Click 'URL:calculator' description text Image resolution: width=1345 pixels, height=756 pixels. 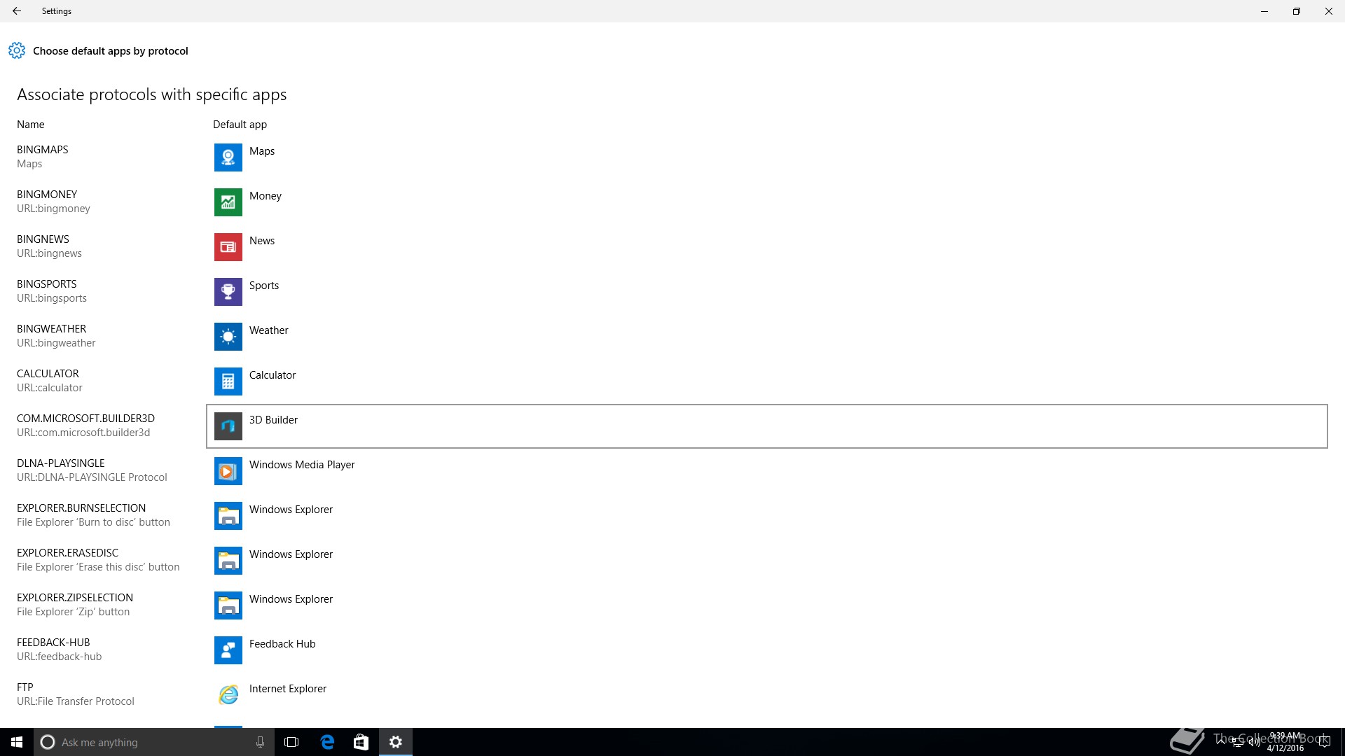click(50, 388)
